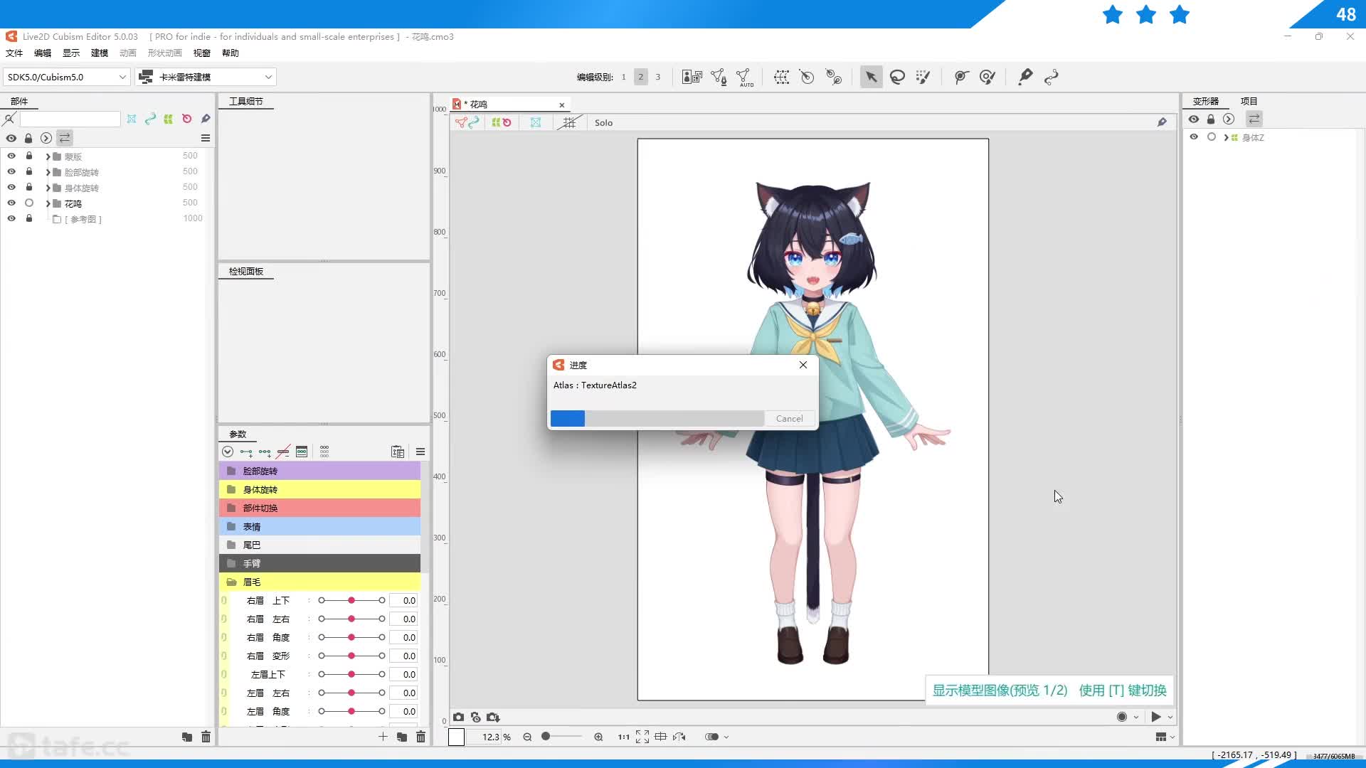Viewport: 1366px width, 768px height.
Task: Open the playback options dropdown arrow
Action: click(1170, 717)
